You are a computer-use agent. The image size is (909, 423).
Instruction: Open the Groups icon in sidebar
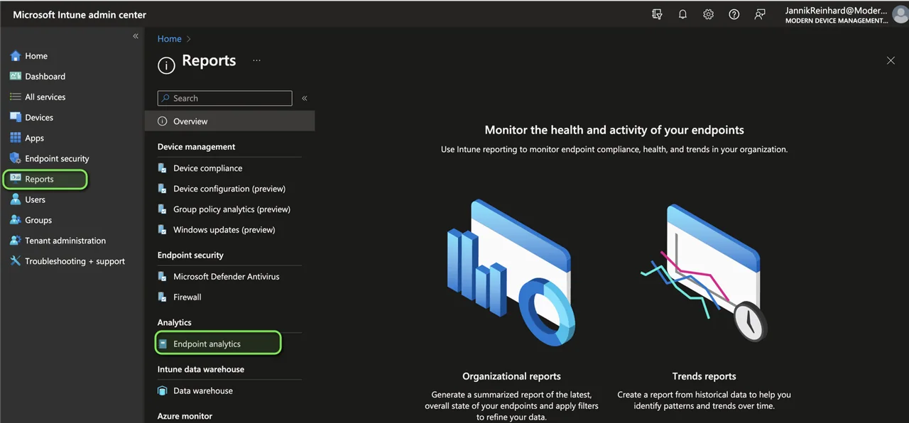click(x=15, y=221)
